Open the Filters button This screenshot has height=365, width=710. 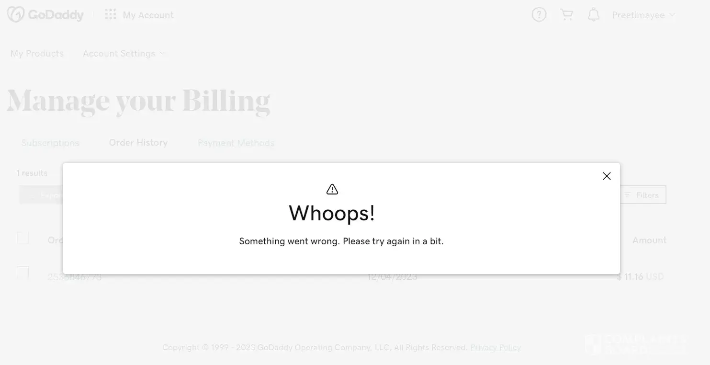tap(642, 195)
